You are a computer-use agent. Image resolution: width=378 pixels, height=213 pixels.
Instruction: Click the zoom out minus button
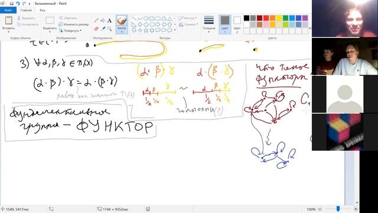coord(320,209)
